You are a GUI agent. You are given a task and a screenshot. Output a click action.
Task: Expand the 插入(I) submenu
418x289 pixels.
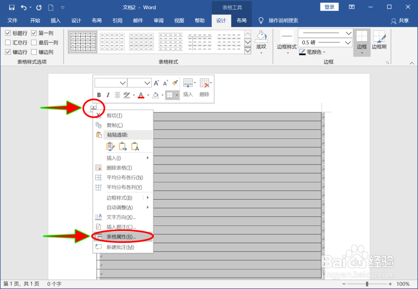[123, 158]
